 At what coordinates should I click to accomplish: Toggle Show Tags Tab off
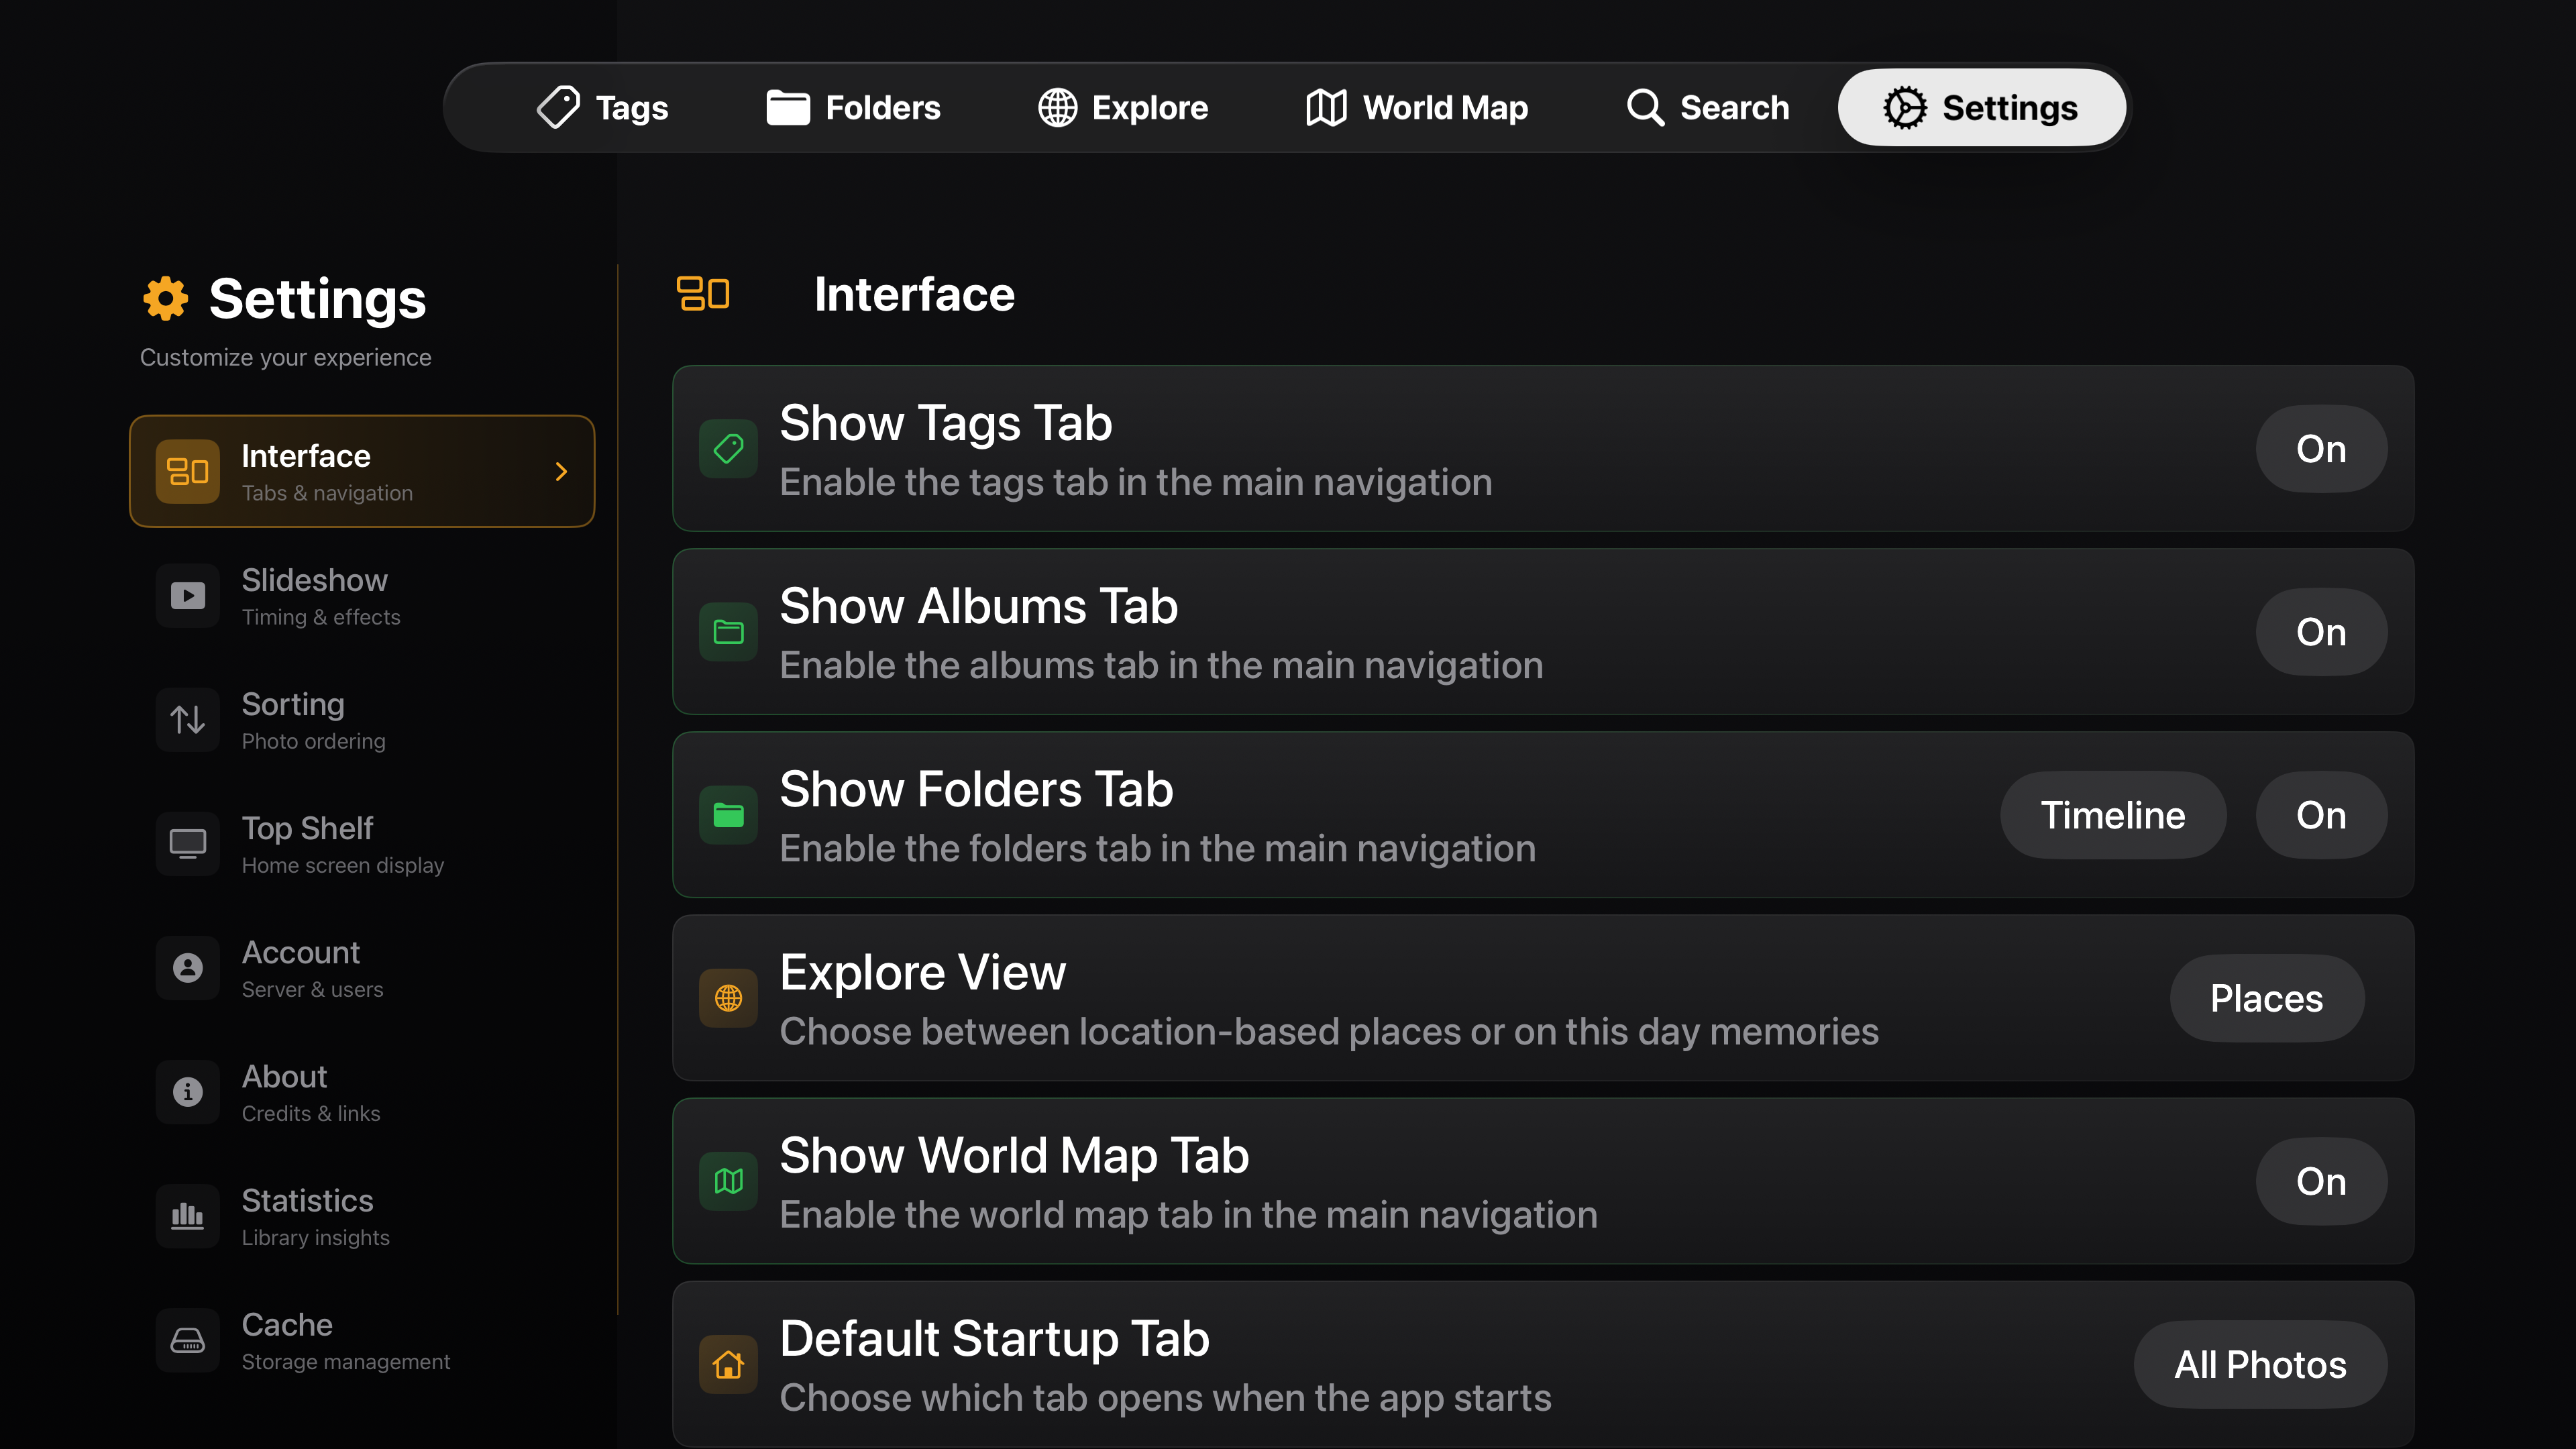click(x=2320, y=448)
